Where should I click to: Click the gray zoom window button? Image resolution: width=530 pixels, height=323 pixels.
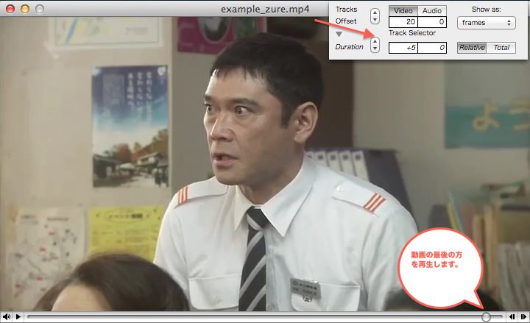pyautogui.click(x=40, y=9)
